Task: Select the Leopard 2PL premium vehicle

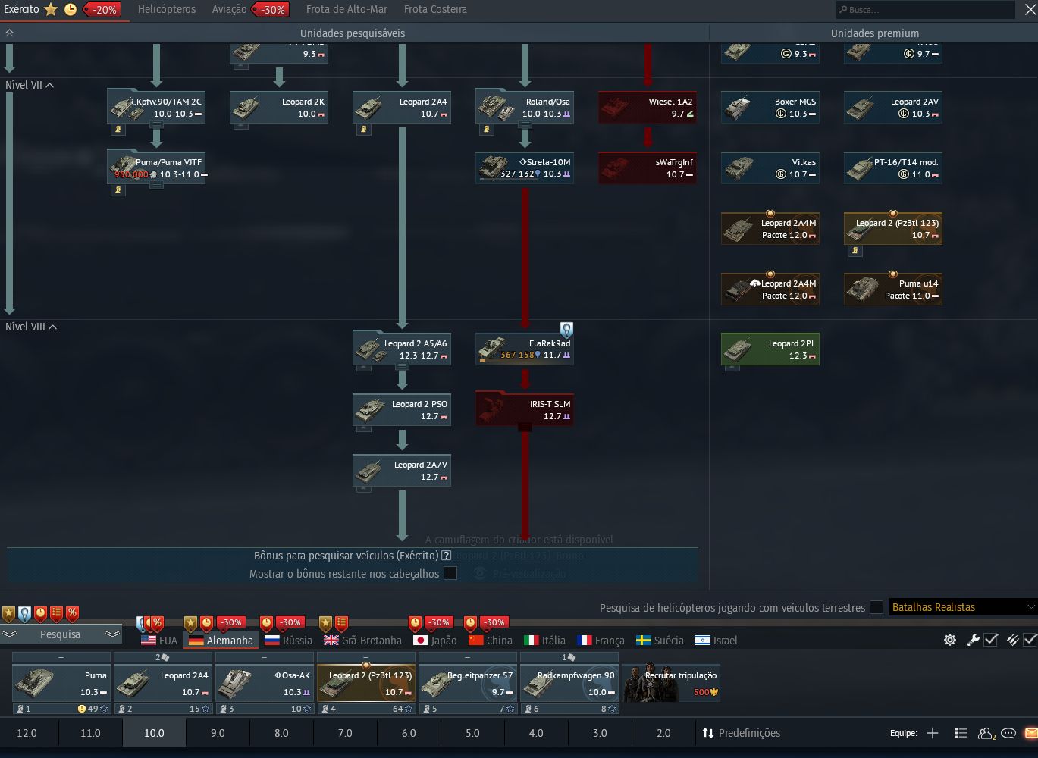Action: point(770,349)
